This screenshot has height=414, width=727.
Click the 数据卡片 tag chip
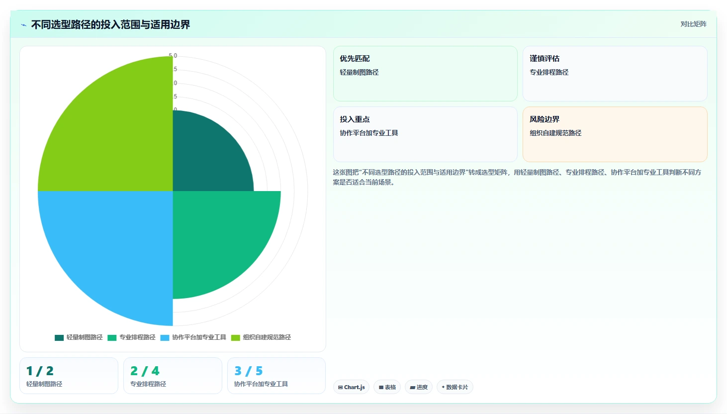tap(454, 387)
